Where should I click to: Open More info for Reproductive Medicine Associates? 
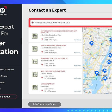(78, 40)
